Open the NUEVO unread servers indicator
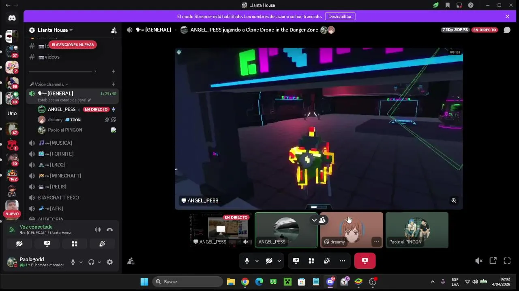Screen dimensions: 519x291 tap(12, 214)
